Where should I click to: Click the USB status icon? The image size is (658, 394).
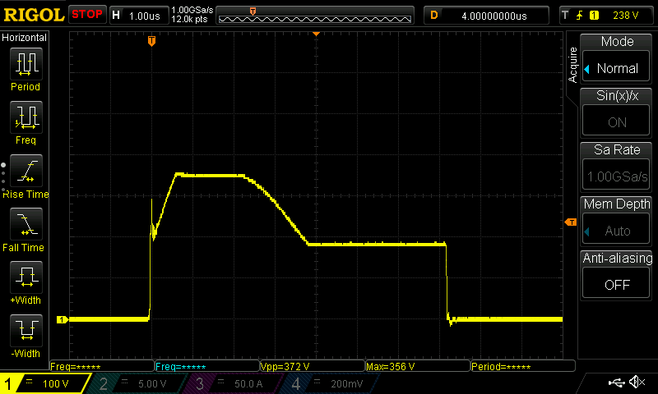tap(617, 383)
